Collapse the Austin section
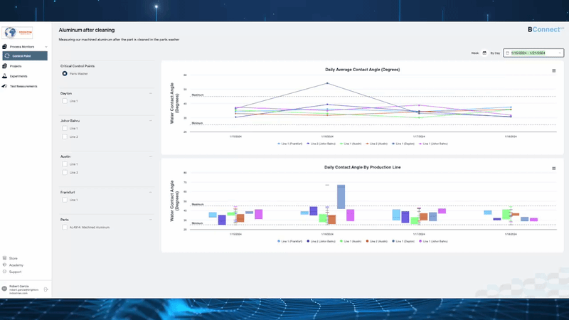This screenshot has width=569, height=320. click(151, 156)
